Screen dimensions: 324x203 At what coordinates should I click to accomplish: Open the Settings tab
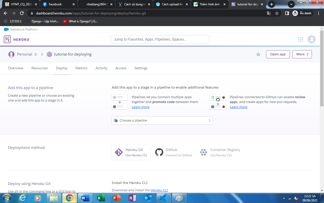[141, 68]
